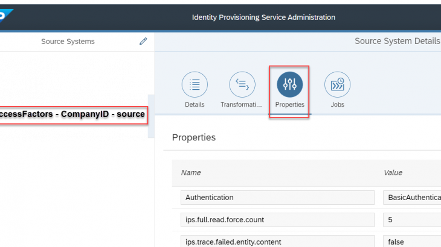
Task: Open the Details list icon
Action: point(195,84)
